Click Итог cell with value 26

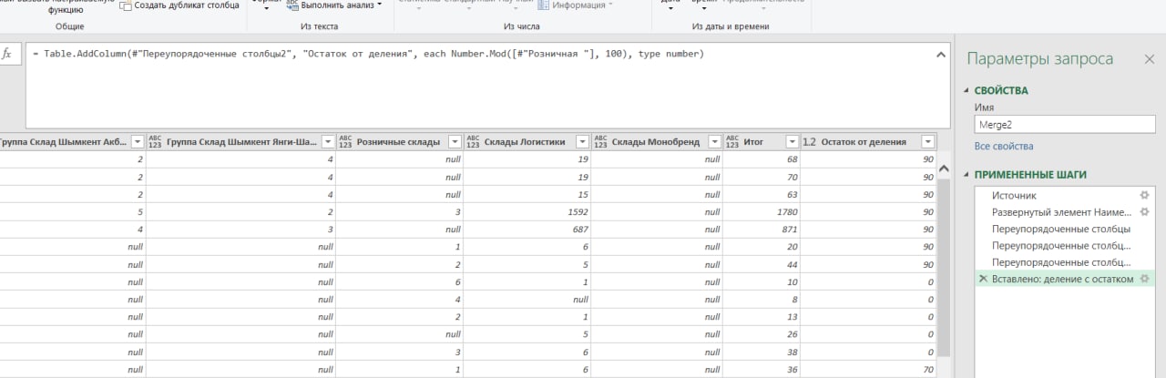tap(762, 334)
